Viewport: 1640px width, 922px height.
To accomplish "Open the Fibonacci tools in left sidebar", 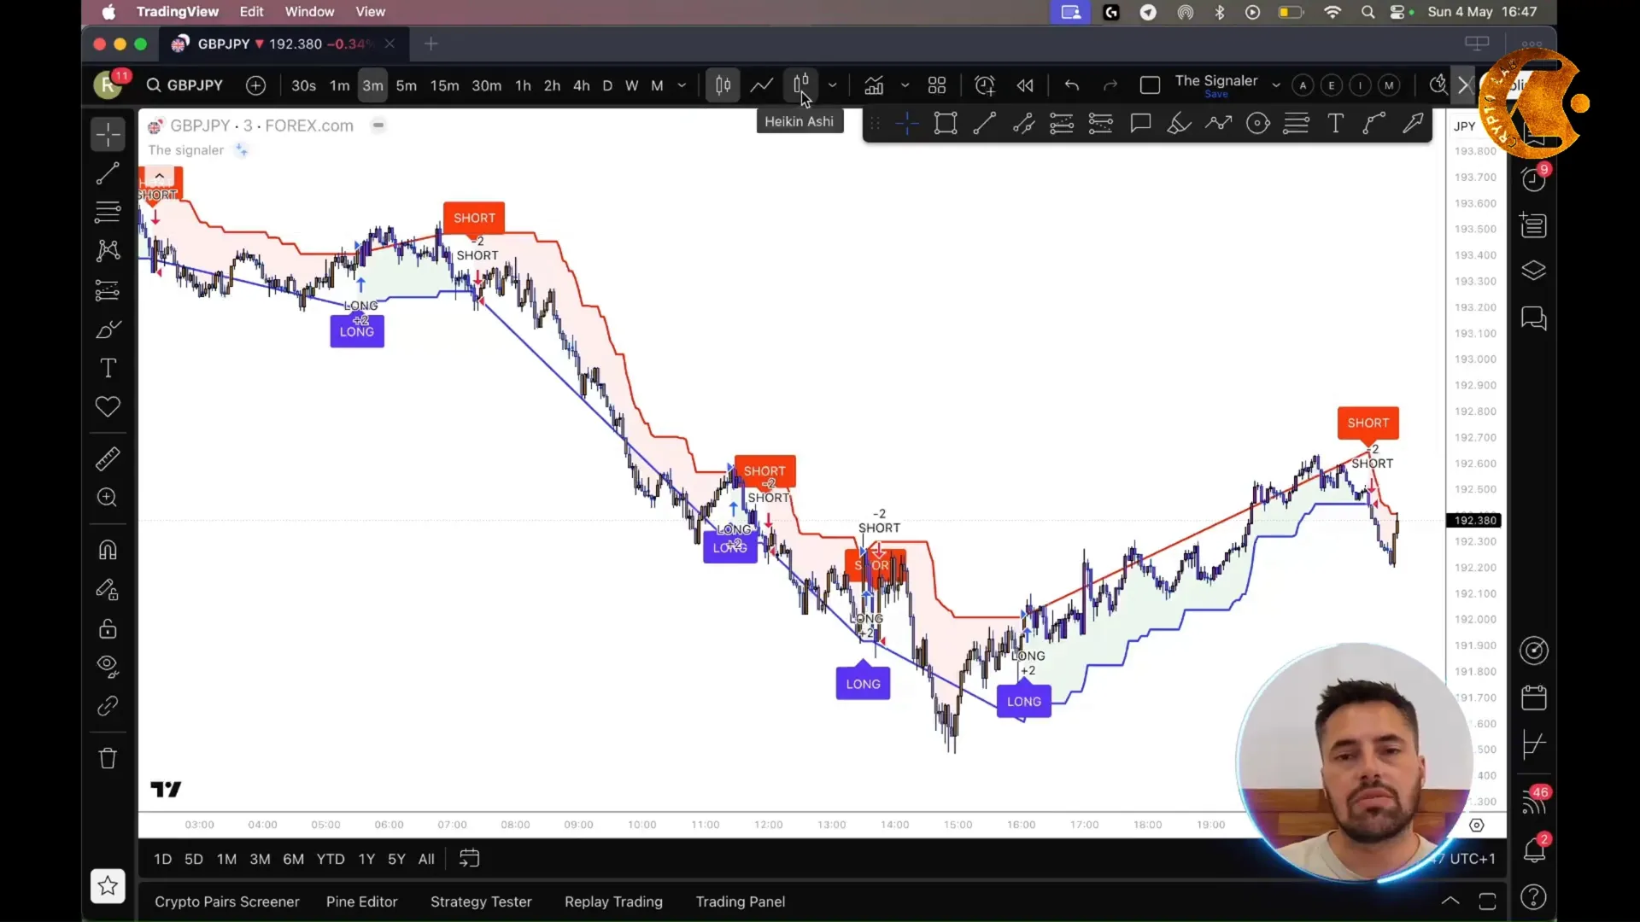I will click(x=108, y=211).
